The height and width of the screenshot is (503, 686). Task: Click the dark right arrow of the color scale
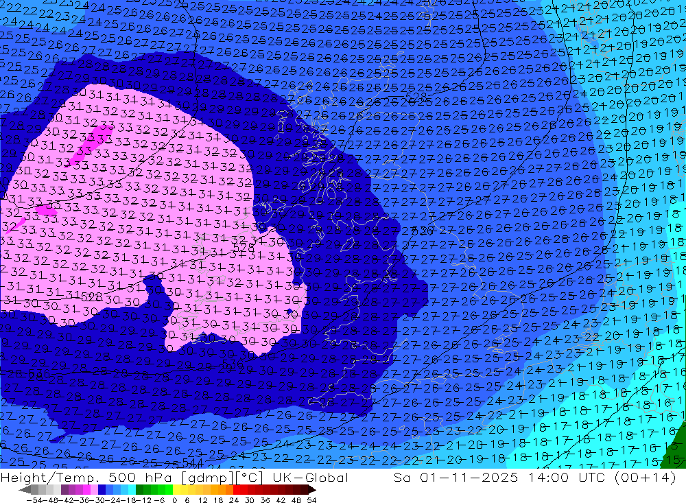(312, 490)
